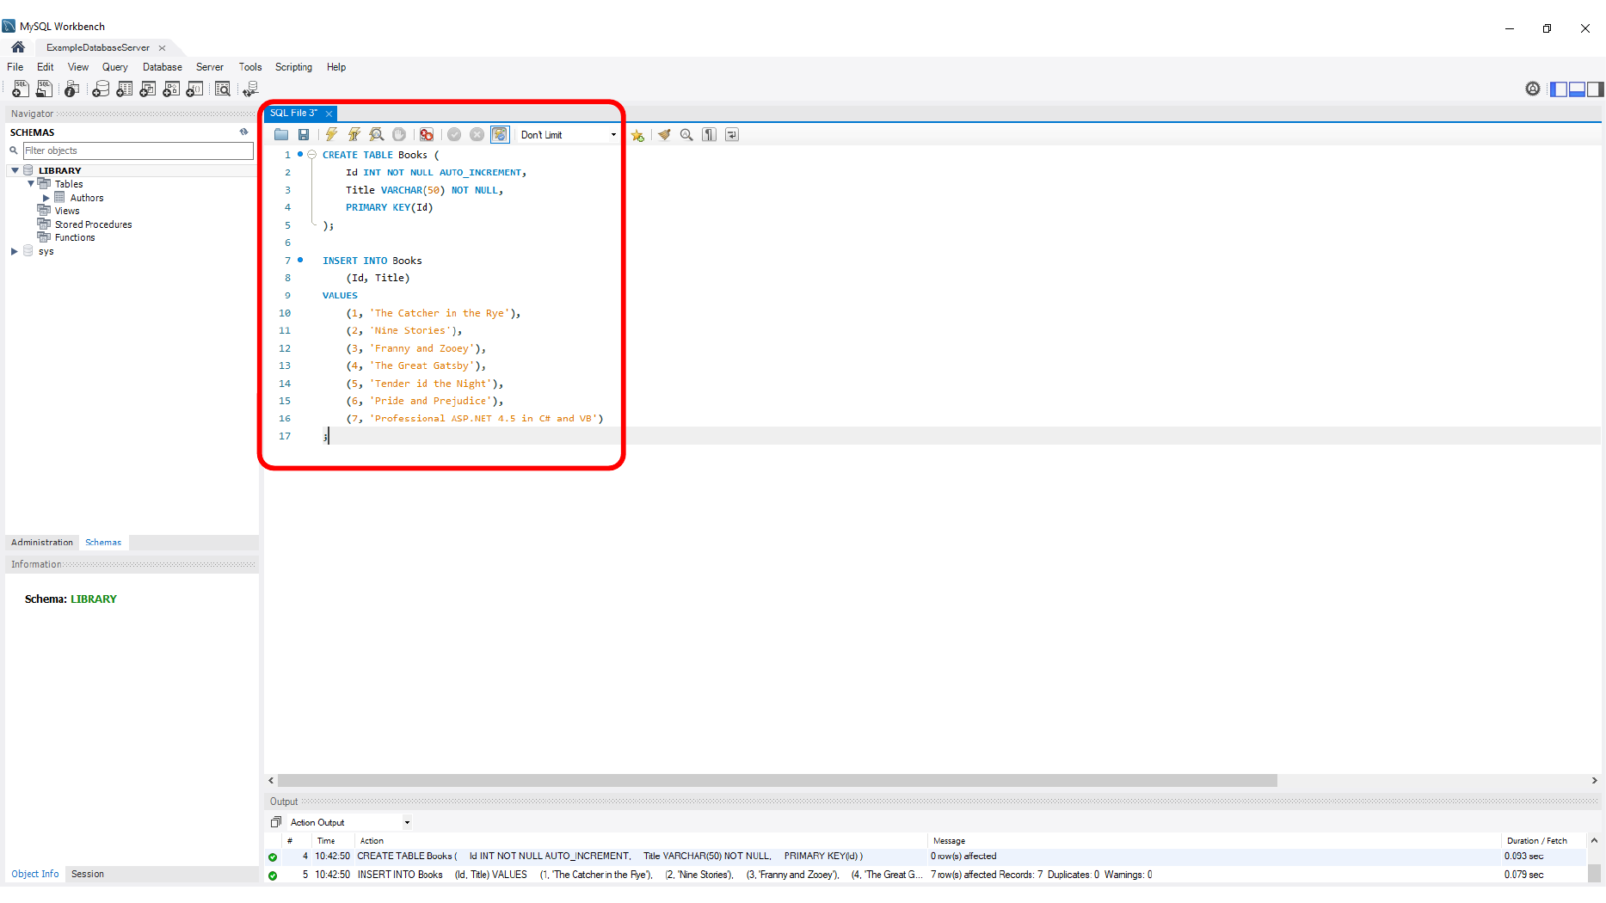
Task: Open the Database menu
Action: (163, 67)
